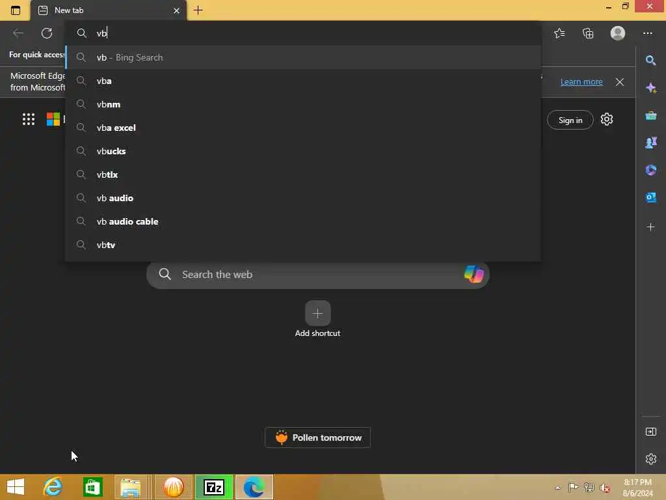The image size is (666, 500).
Task: Open Settings and more ellipsis menu
Action: coord(647,33)
